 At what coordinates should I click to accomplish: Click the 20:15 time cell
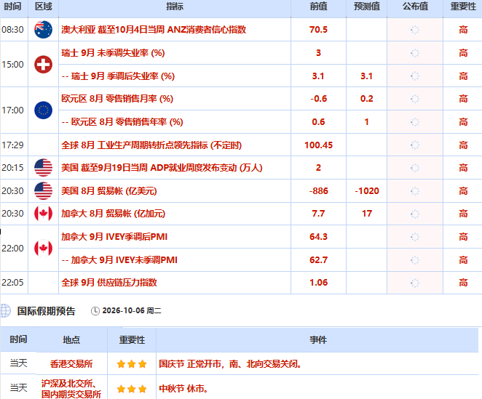[12, 168]
